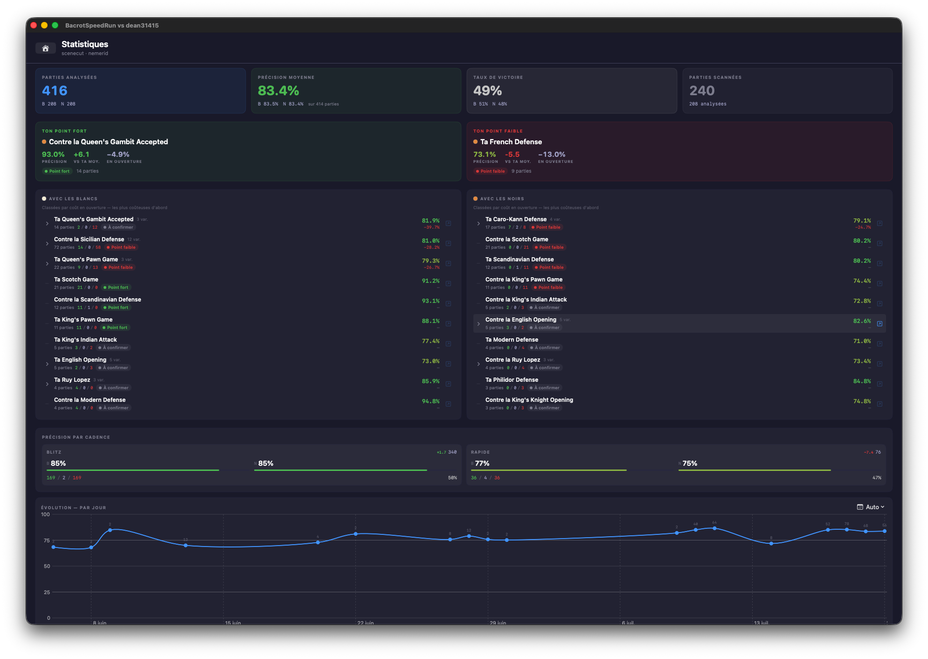Open link icon for Ta Philidor Defense
The image size is (928, 659).
(x=880, y=384)
